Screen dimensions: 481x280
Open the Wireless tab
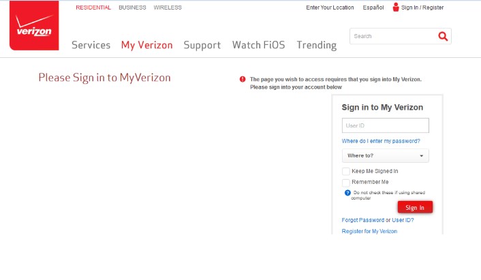(168, 7)
